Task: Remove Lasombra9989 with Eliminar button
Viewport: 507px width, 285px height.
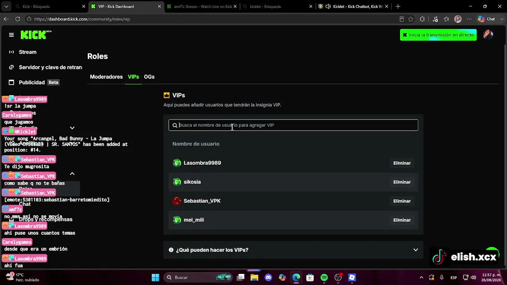Action: pos(402,163)
